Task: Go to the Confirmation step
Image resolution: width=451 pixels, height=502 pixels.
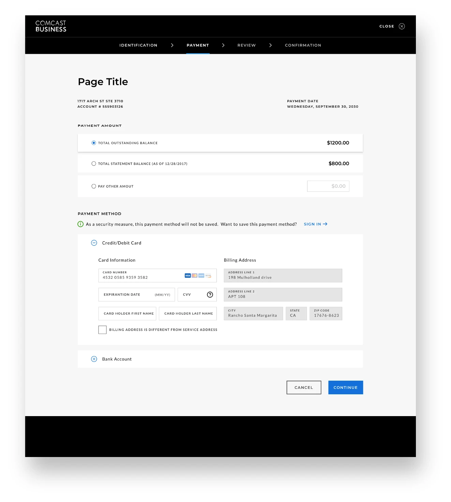Action: [303, 45]
